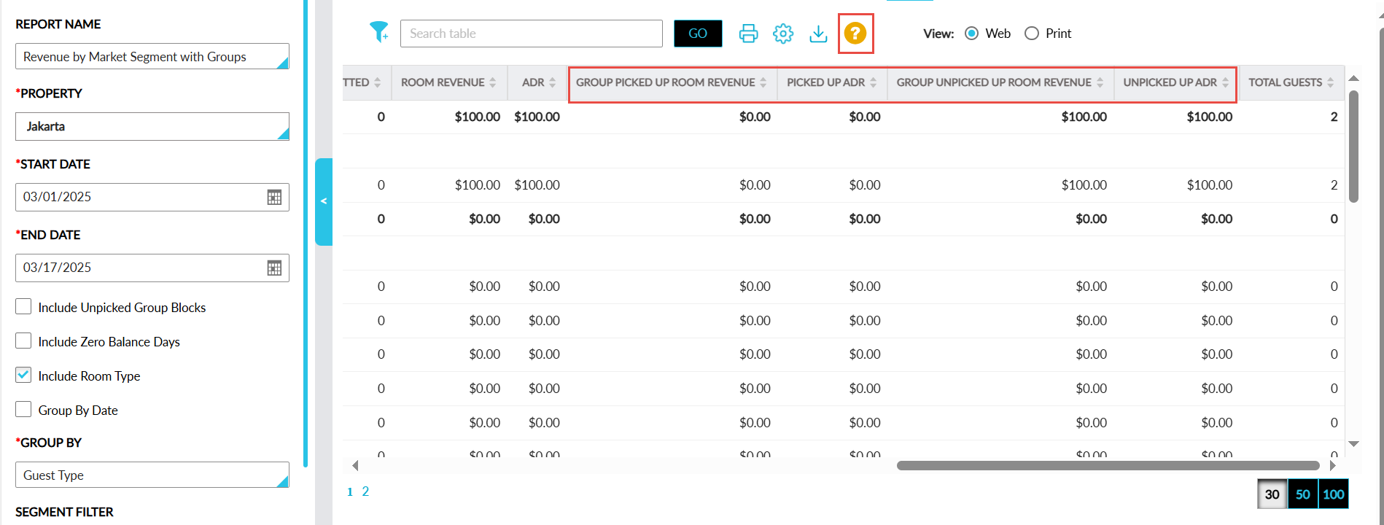The height and width of the screenshot is (525, 1384).
Task: Sort by ADR column arrows
Action: (553, 82)
